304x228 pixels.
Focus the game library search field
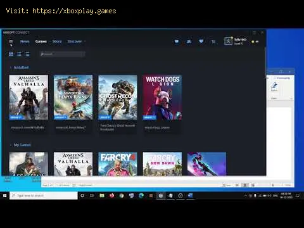pyautogui.click(x=63, y=54)
